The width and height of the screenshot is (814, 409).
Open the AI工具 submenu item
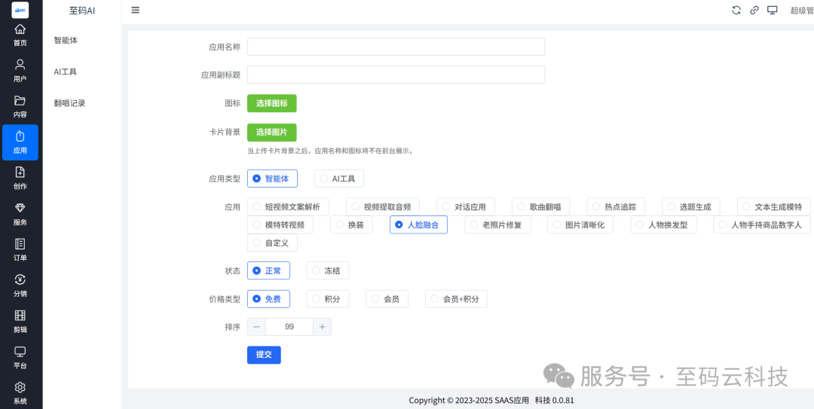click(x=66, y=72)
